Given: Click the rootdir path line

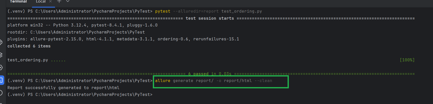Looking at the screenshot, I should [76, 32].
